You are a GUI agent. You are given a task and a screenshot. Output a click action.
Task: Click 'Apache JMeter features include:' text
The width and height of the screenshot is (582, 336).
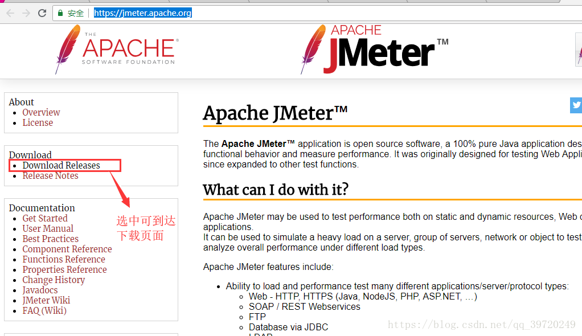(x=268, y=267)
